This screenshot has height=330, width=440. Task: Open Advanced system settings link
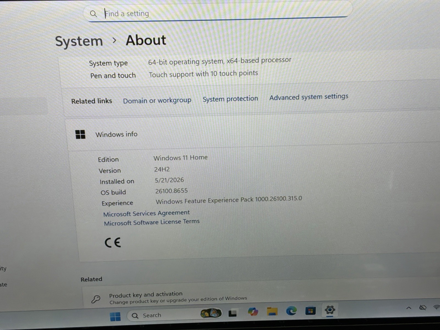click(x=309, y=97)
